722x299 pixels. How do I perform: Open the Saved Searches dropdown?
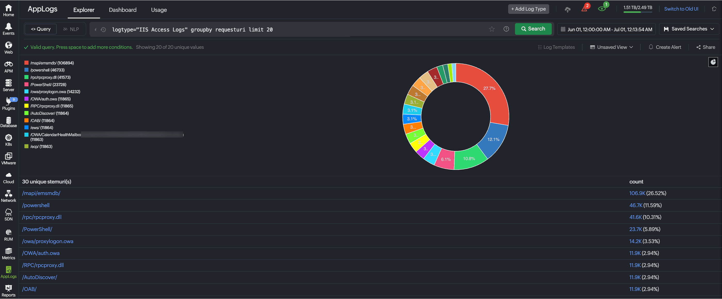click(689, 29)
